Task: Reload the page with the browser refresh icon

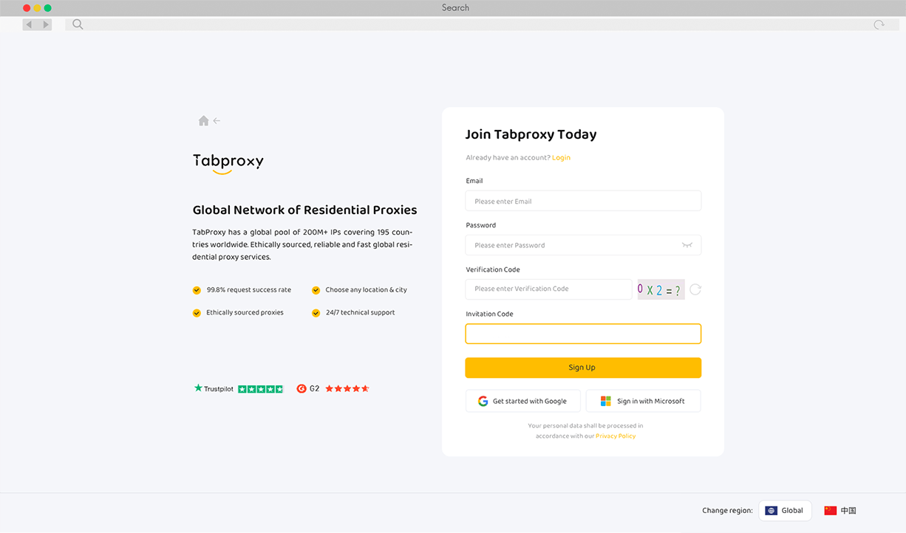Action: click(x=879, y=24)
